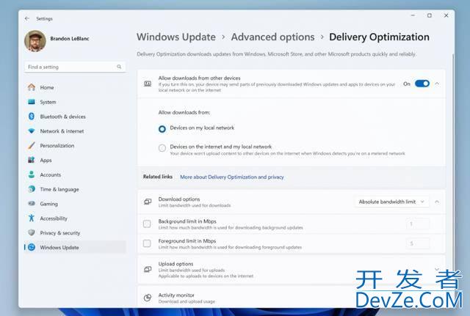
Task: Go to Windows Update breadcrumb
Action: pos(176,37)
